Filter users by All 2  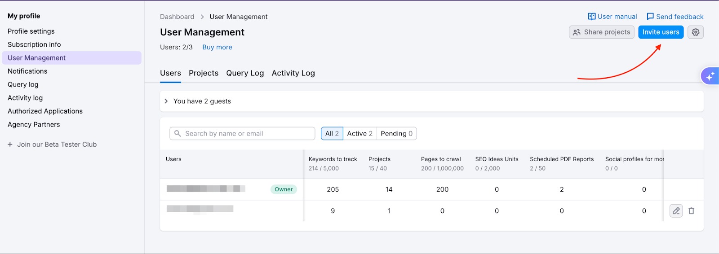(332, 134)
